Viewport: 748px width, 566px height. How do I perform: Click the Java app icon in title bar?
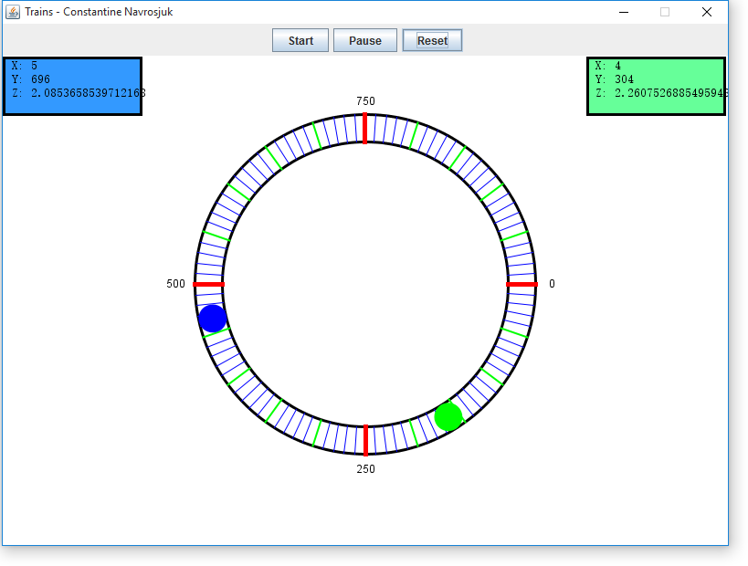(13, 12)
